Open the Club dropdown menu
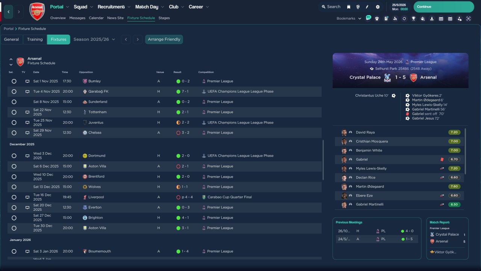The image size is (481, 271). coord(176,7)
